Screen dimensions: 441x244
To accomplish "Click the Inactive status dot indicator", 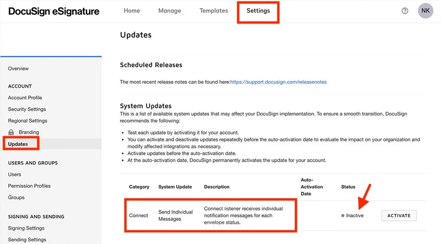I will (343, 216).
